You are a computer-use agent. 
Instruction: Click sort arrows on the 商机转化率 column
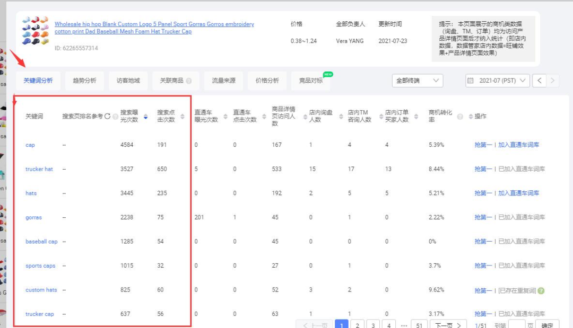(471, 117)
